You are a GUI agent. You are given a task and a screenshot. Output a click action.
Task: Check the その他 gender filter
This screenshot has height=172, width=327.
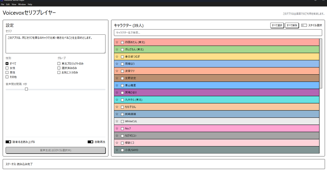(7, 77)
